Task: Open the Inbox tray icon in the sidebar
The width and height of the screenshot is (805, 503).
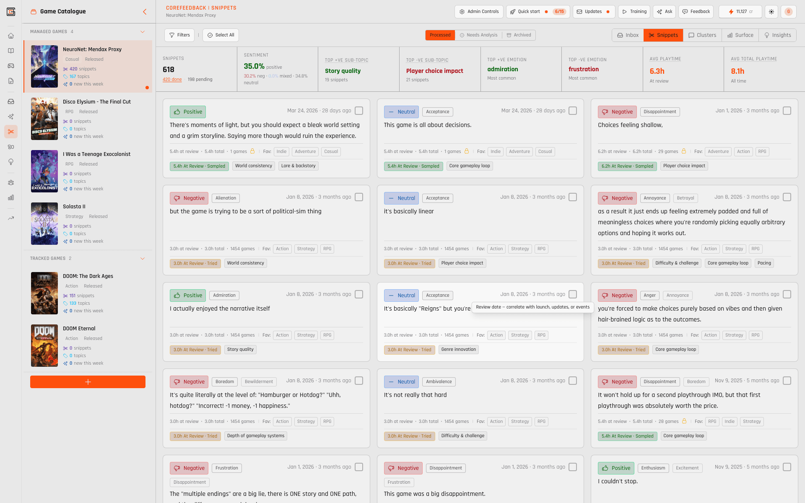Action: coord(11,101)
